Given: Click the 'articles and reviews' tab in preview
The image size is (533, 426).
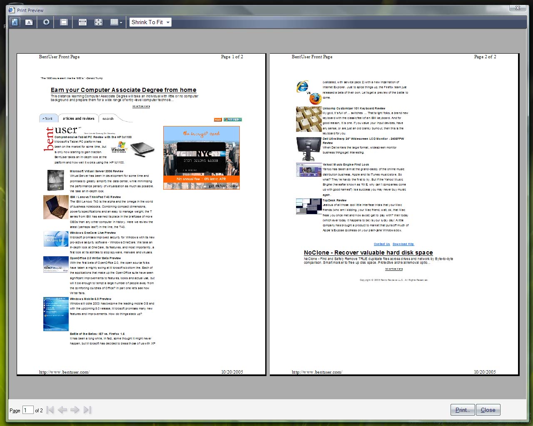Looking at the screenshot, I should tap(79, 119).
